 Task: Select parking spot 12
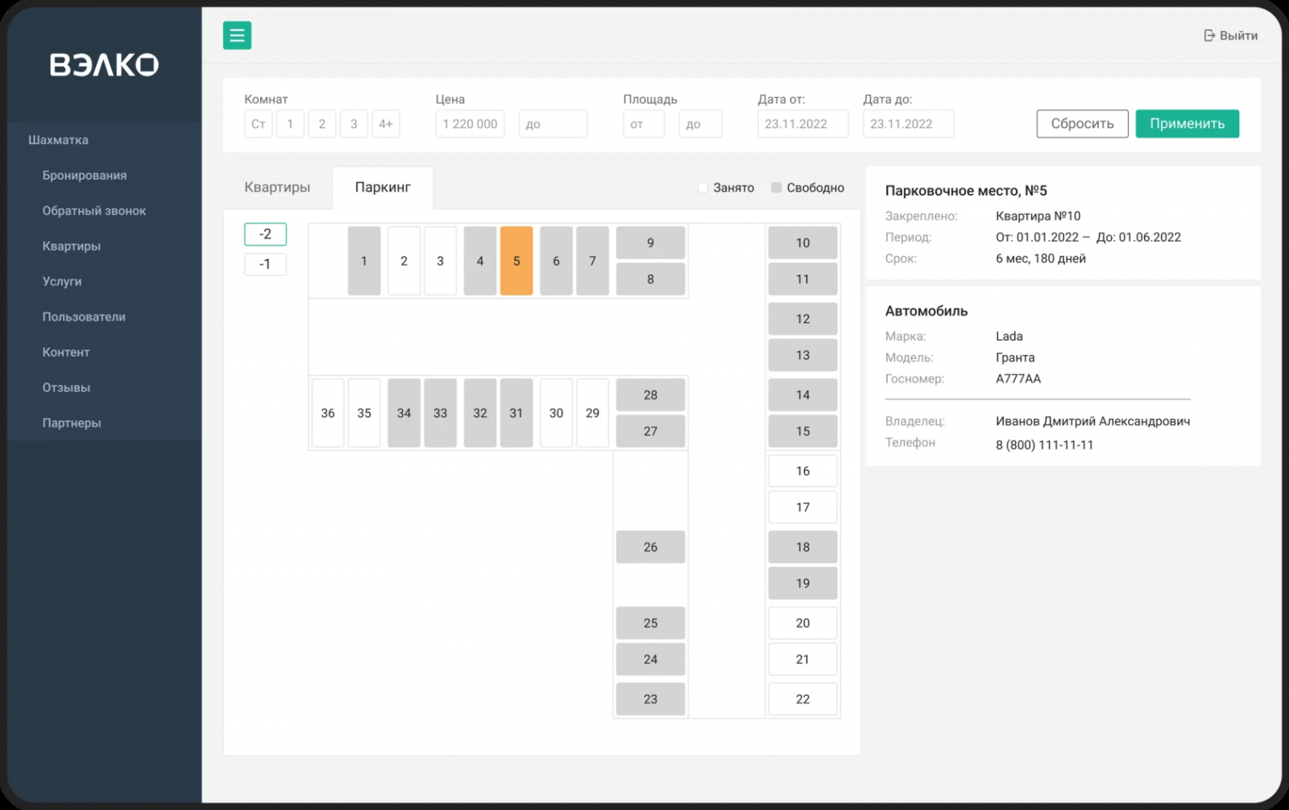click(x=803, y=319)
